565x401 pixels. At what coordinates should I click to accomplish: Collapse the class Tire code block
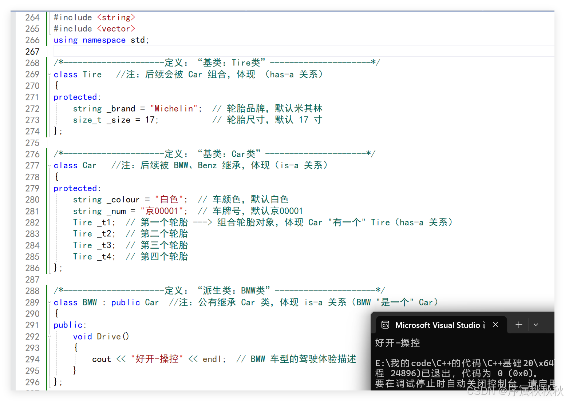click(x=50, y=75)
